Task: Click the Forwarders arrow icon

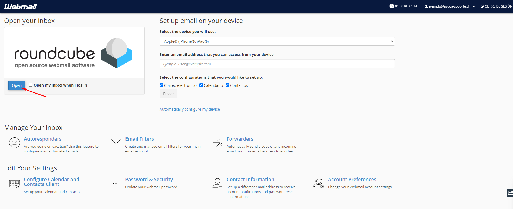Action: (x=217, y=143)
